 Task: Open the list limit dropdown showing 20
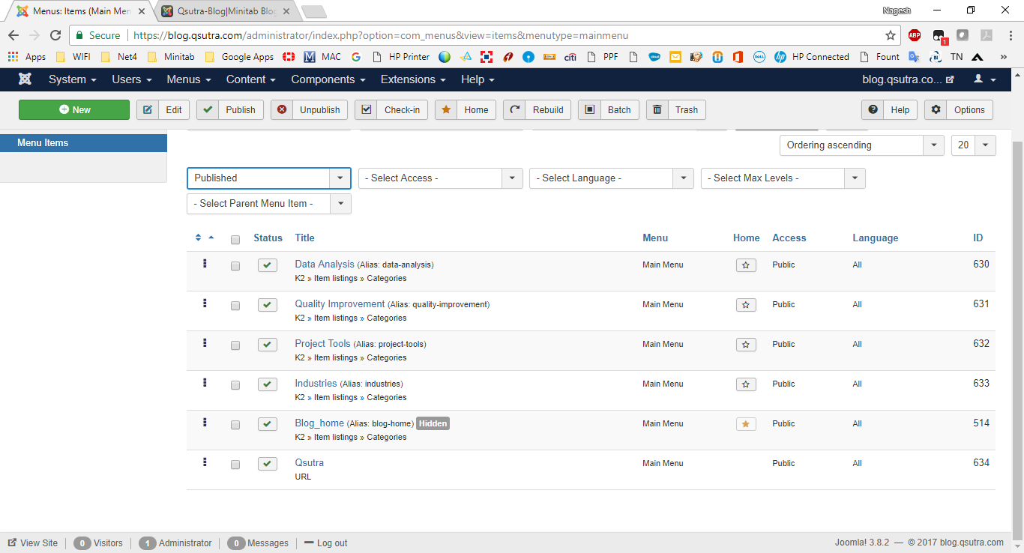tap(974, 145)
